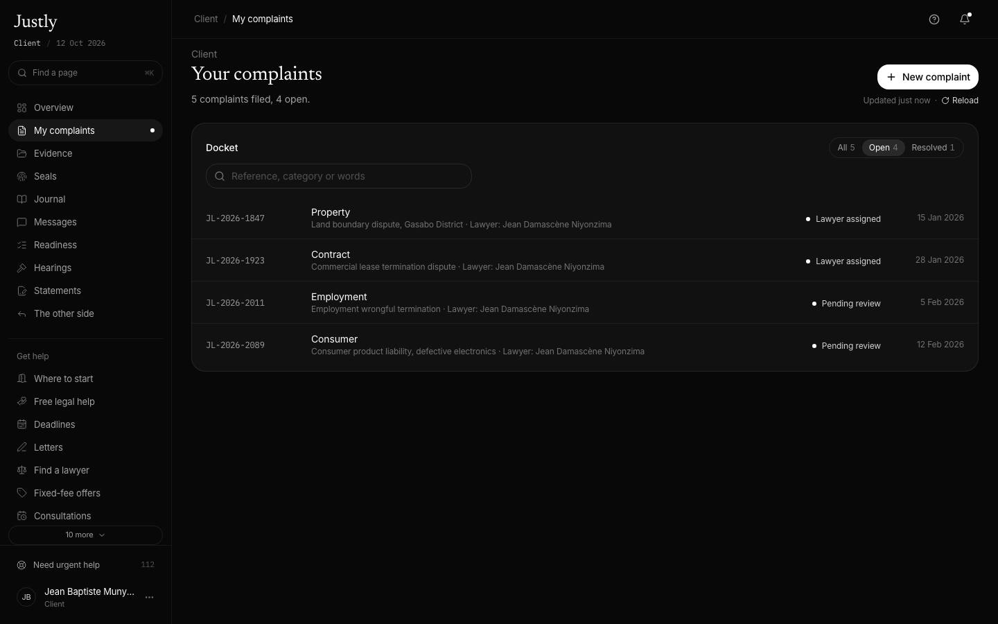This screenshot has height=624, width=998.
Task: Switch docket filter to All 5
Action: [x=846, y=148]
